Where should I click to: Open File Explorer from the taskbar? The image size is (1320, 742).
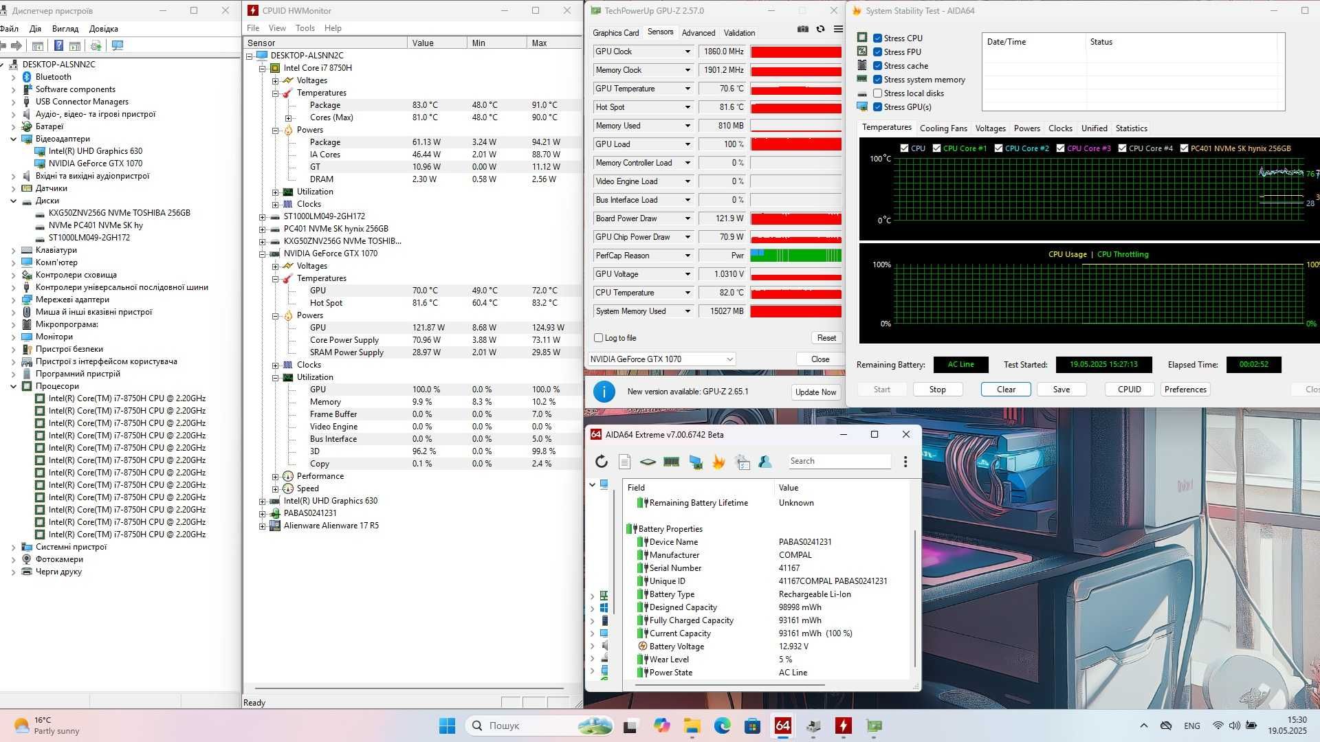[692, 726]
